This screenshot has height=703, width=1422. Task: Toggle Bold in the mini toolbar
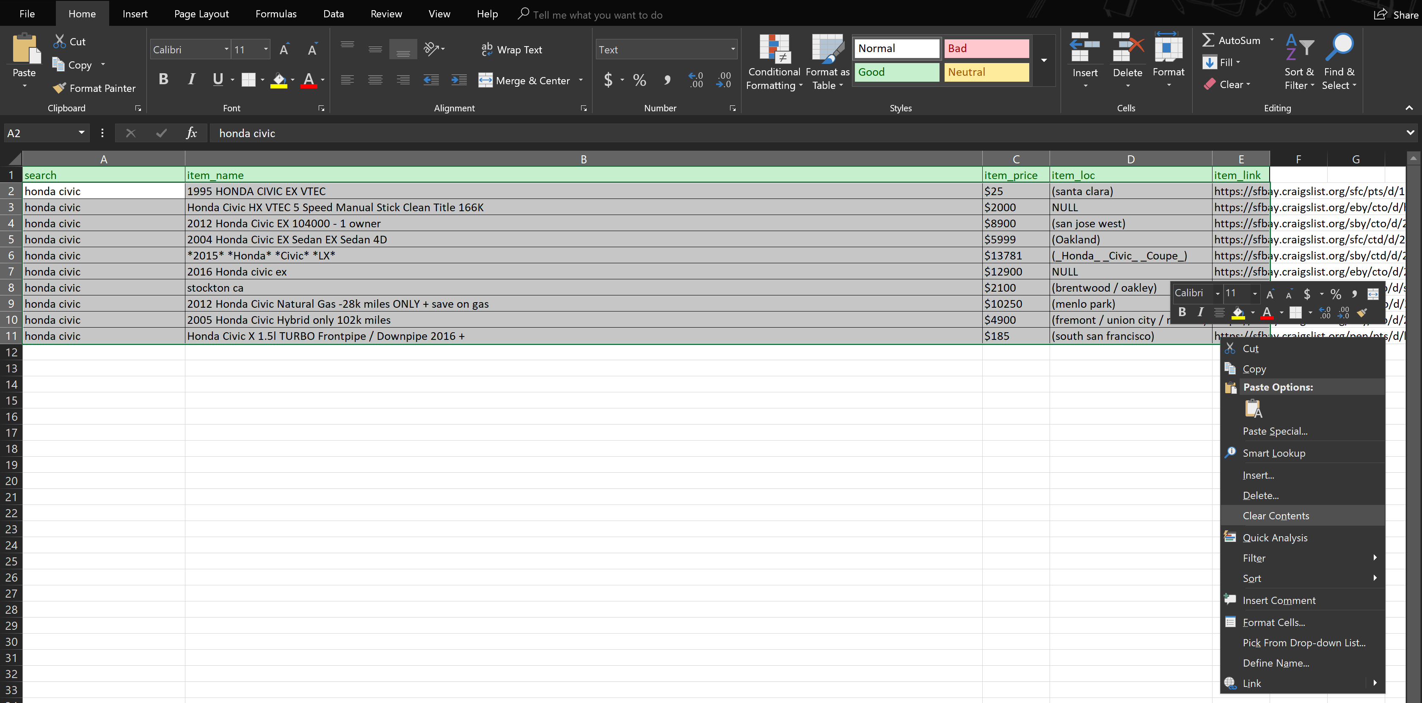pyautogui.click(x=1182, y=313)
